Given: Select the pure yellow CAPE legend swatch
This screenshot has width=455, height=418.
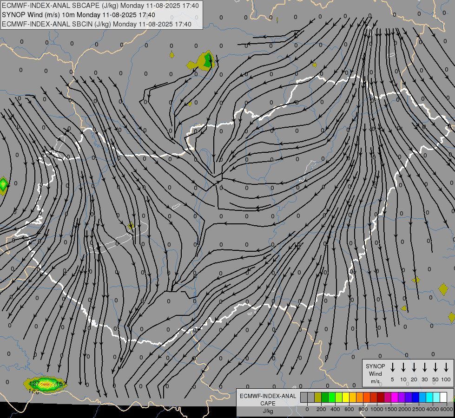Looking at the screenshot, I should pyautogui.click(x=346, y=397).
